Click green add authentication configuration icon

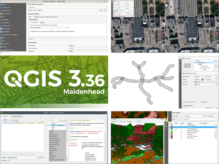click(x=68, y=28)
